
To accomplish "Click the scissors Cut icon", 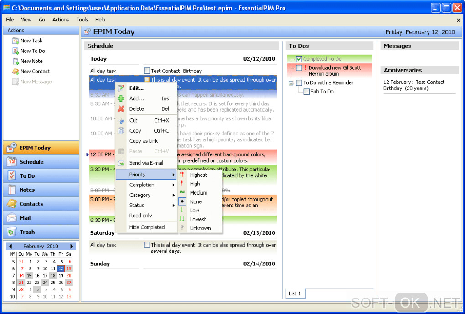I will [121, 120].
